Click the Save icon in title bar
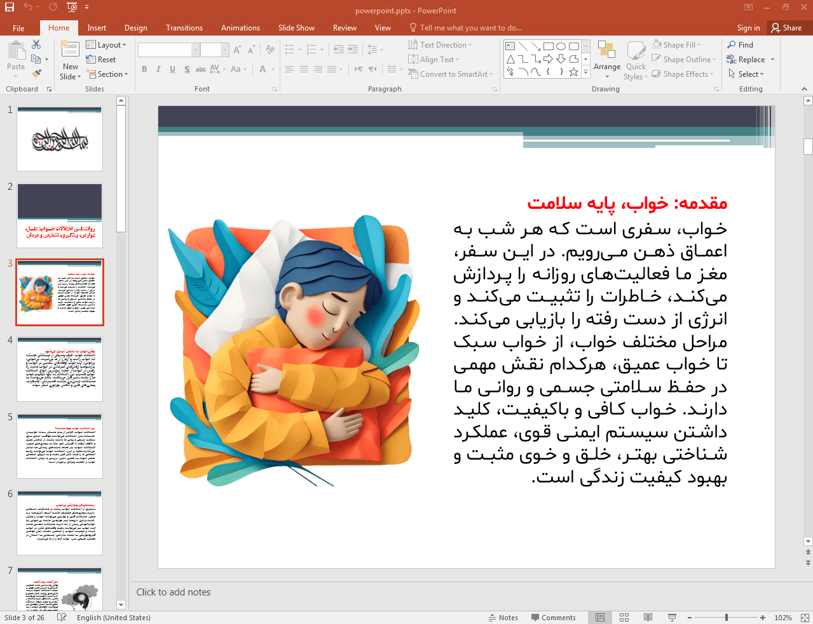The image size is (813, 624). pyautogui.click(x=10, y=7)
